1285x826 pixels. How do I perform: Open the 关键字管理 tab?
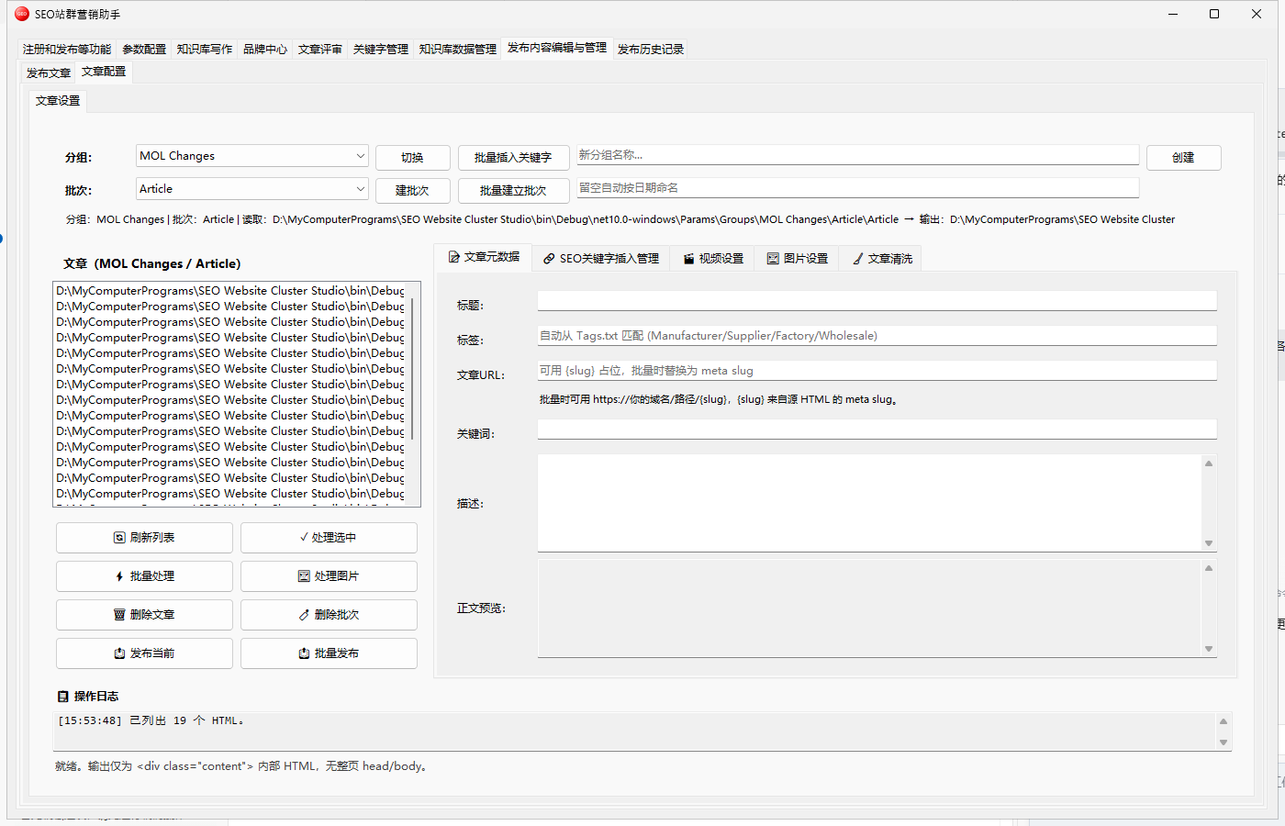click(381, 50)
